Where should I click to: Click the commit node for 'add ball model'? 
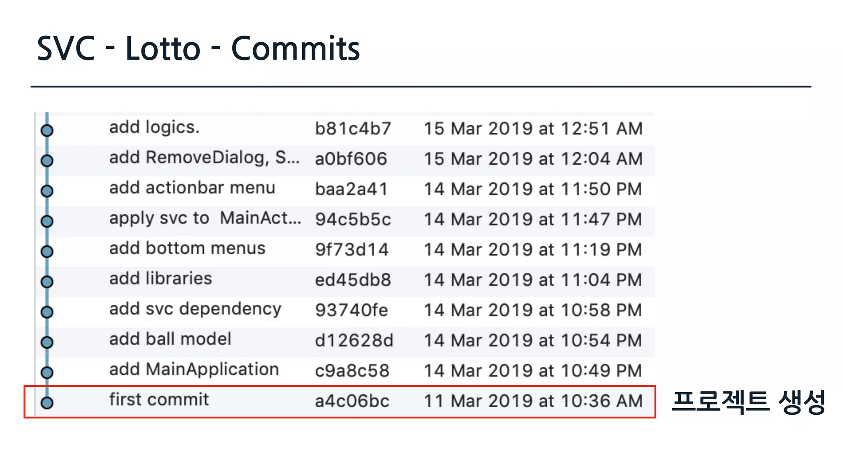tap(47, 342)
